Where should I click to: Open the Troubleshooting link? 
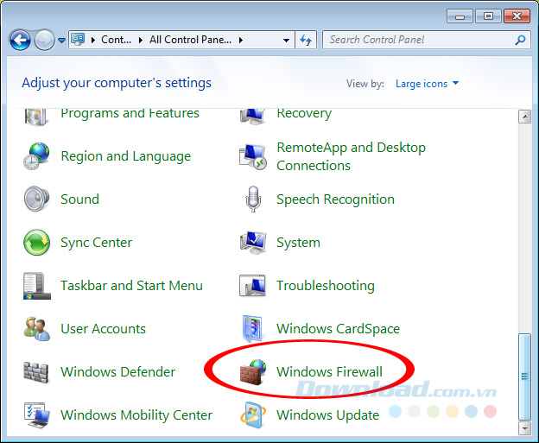[326, 286]
